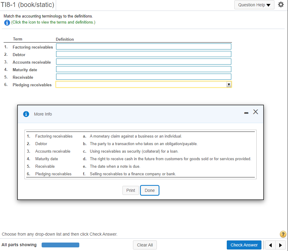Click 'Pledging receivables' in the More Info list
Screen dimensions: 288x251
53,174
